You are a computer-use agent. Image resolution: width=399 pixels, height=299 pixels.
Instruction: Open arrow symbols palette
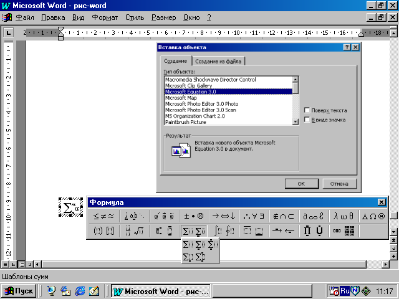(x=224, y=216)
